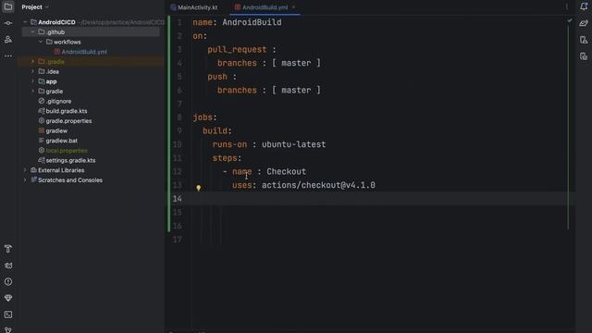Image resolution: width=592 pixels, height=333 pixels.
Task: Open the App Quality Insights gem icon
Action: [8, 298]
